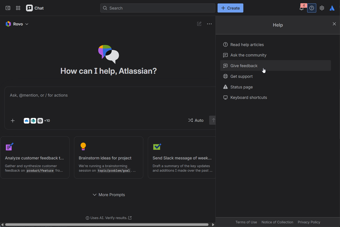The image size is (340, 227).
Task: View Keyboard shortcuts
Action: 275,97
